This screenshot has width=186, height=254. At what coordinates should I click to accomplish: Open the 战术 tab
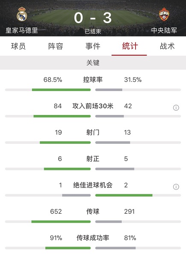(x=167, y=46)
